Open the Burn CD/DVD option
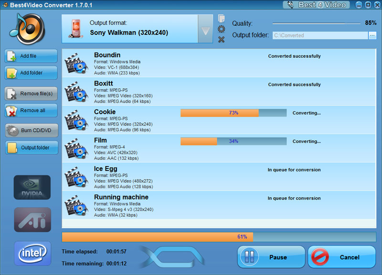The image size is (382, 275). point(32,130)
